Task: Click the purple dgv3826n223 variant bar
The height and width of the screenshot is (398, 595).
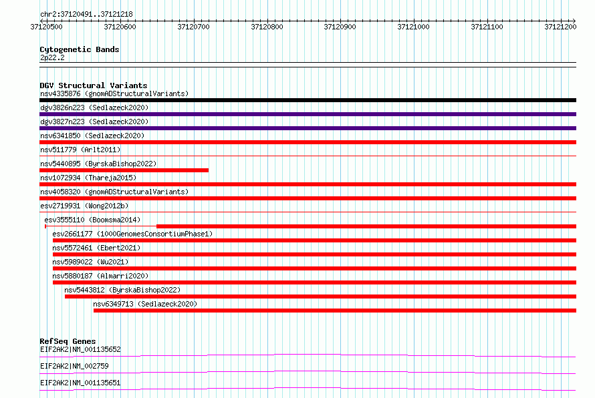Action: tap(308, 114)
